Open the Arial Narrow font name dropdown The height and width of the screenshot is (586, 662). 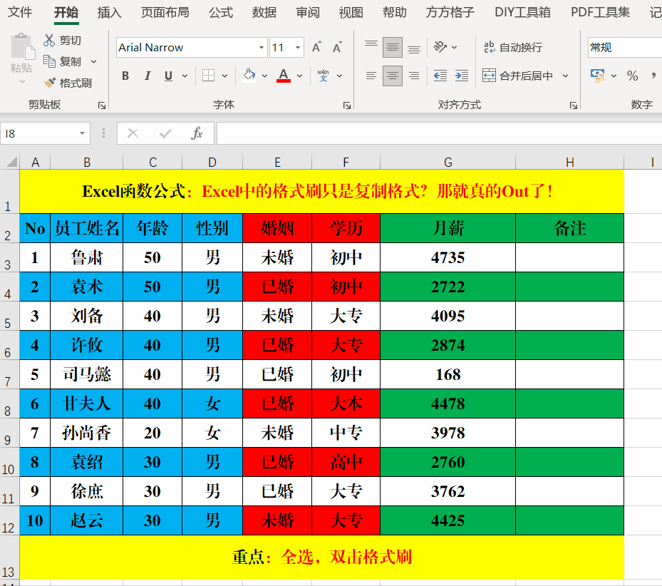pyautogui.click(x=262, y=47)
